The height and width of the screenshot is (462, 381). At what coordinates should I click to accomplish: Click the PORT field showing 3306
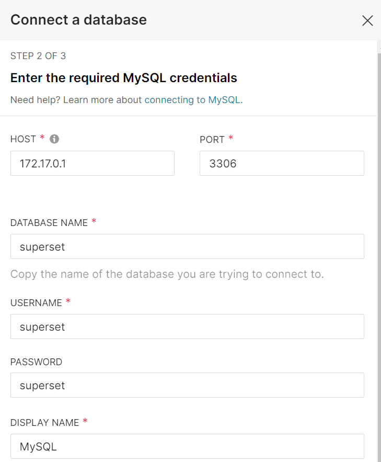[x=282, y=163]
